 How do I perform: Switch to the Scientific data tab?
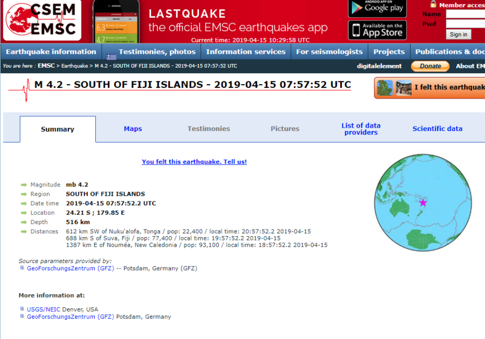pos(437,129)
